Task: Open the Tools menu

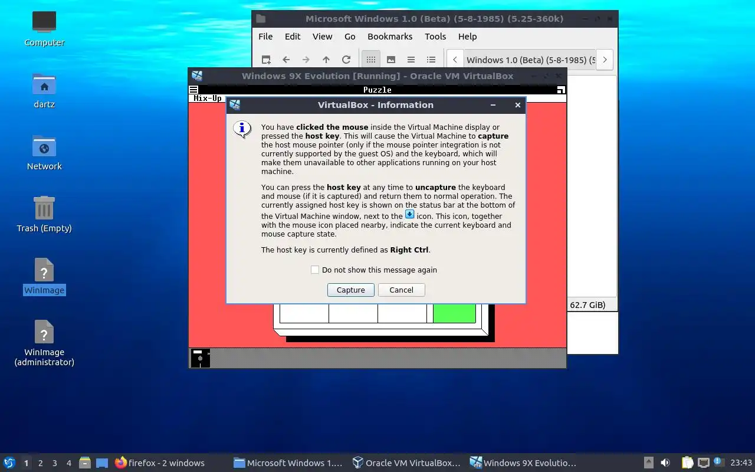Action: pos(435,37)
